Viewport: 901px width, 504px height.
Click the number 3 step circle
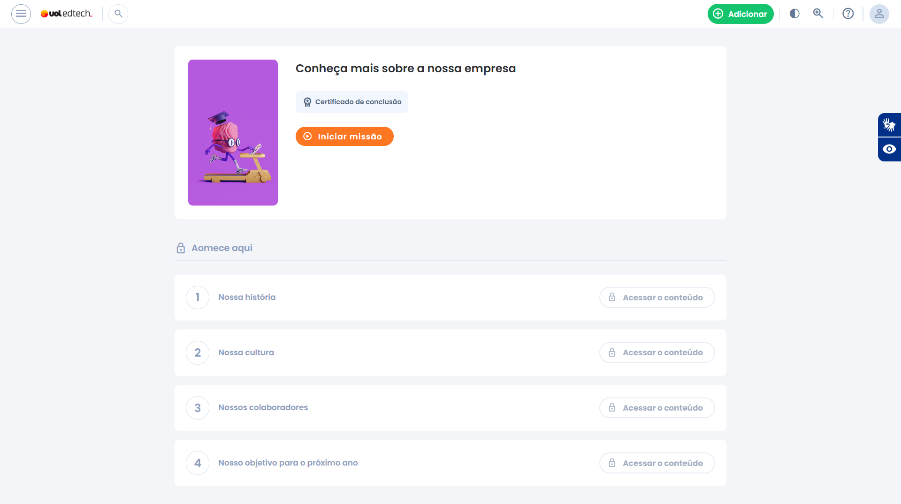(x=198, y=408)
